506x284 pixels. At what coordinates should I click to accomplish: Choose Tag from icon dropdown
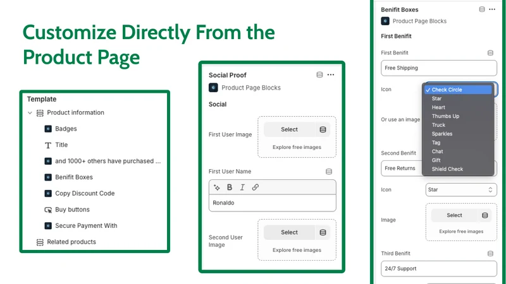pyautogui.click(x=458, y=143)
